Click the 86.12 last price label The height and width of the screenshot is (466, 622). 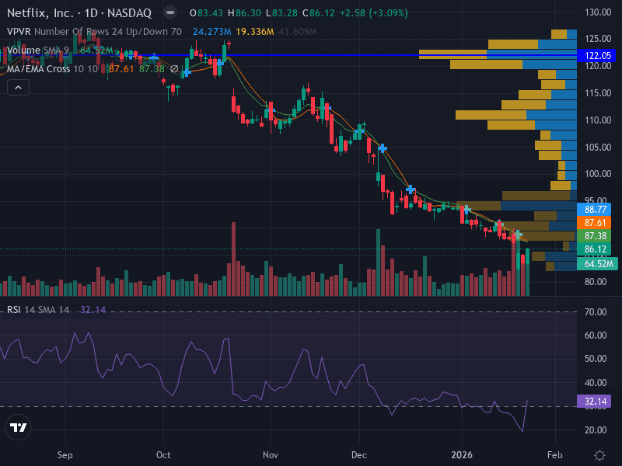coord(595,249)
